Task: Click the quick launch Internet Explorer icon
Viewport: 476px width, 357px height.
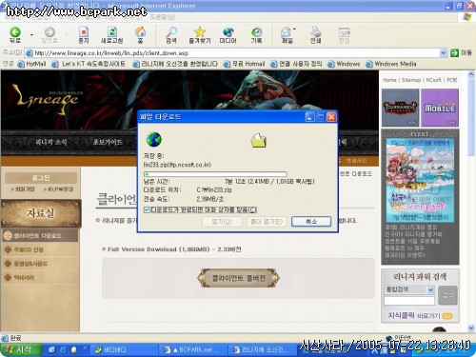Action: pyautogui.click(x=63, y=350)
